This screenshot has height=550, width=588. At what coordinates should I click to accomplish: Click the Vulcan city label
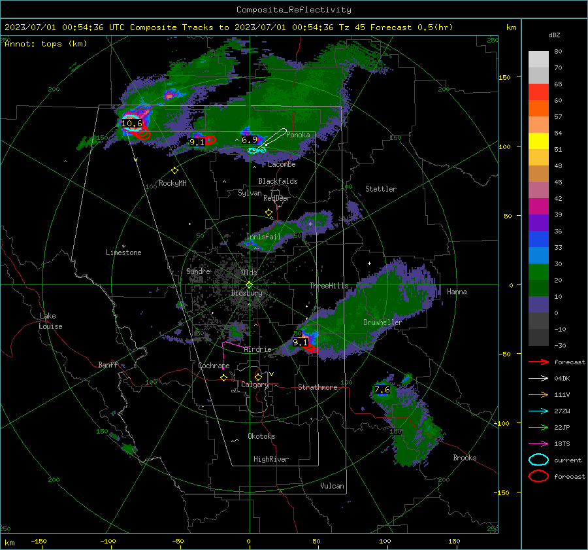click(x=332, y=486)
